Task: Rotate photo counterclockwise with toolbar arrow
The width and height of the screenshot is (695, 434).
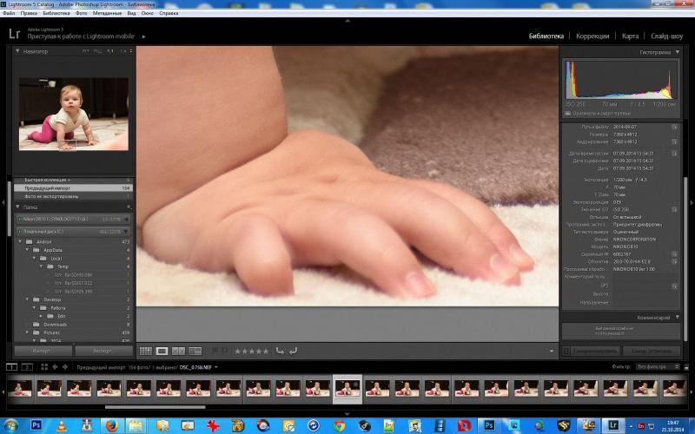Action: [x=280, y=351]
